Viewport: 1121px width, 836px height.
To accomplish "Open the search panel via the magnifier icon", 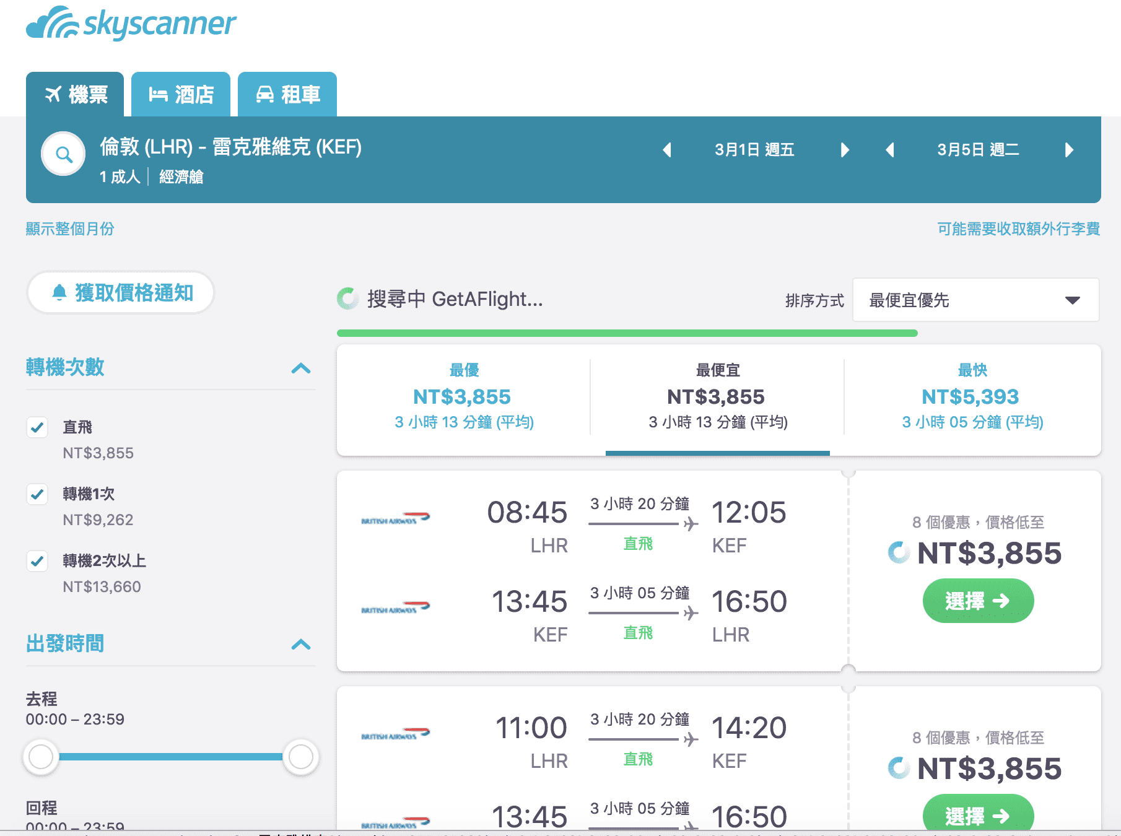I will pyautogui.click(x=63, y=153).
